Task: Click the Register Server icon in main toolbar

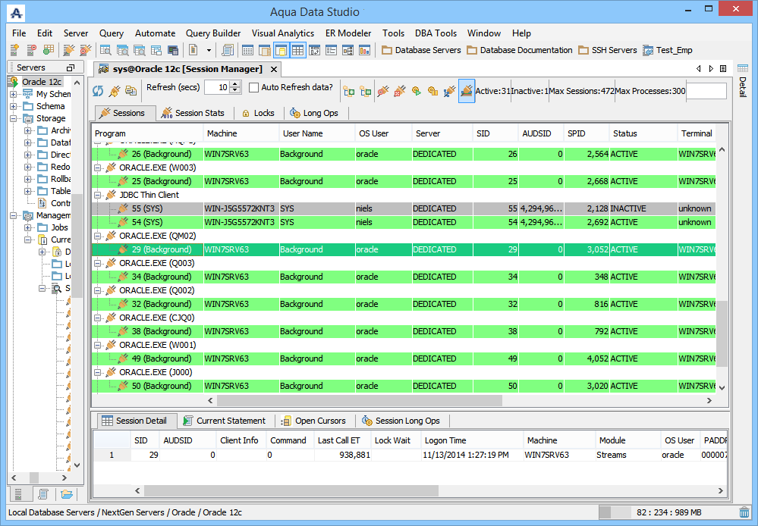Action: (14, 51)
